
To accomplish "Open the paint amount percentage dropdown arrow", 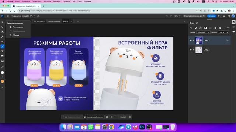I will tap(72, 21).
